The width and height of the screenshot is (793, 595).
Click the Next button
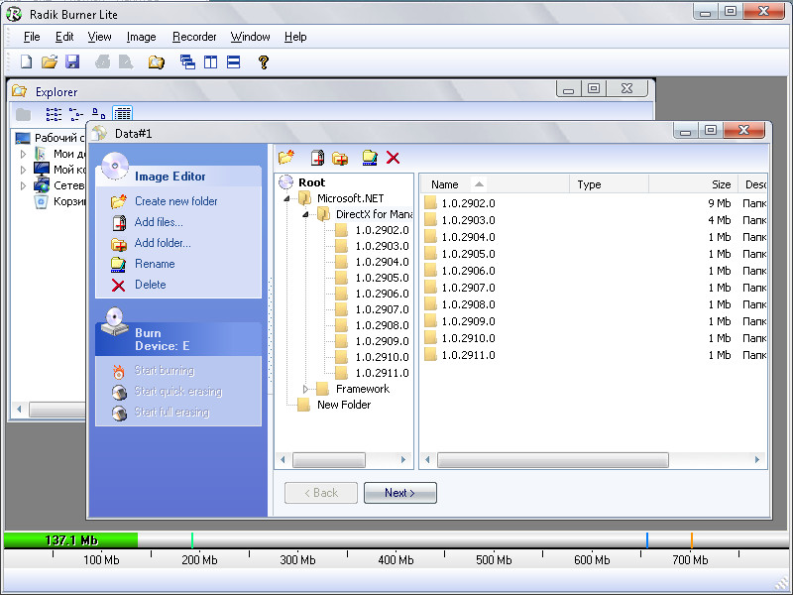tap(400, 493)
